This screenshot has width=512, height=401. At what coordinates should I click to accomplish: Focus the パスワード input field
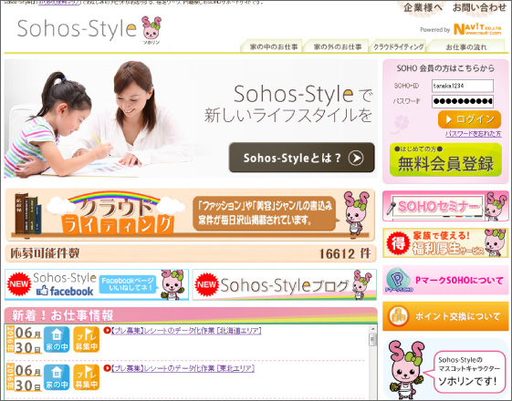pyautogui.click(x=462, y=101)
